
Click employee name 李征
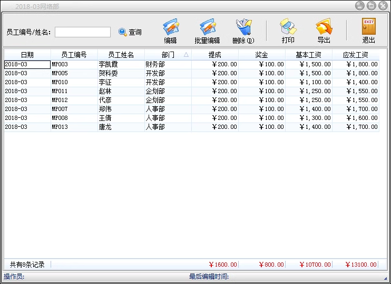tap(105, 83)
